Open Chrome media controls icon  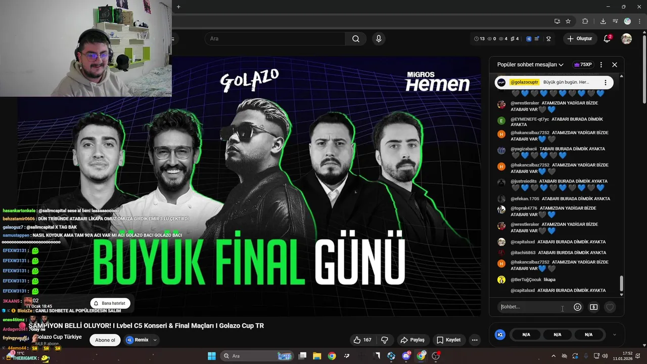[615, 21]
